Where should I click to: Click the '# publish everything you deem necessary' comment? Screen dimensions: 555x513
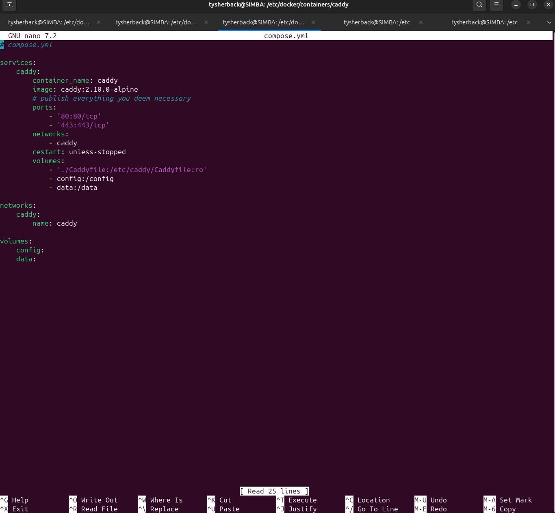(112, 98)
